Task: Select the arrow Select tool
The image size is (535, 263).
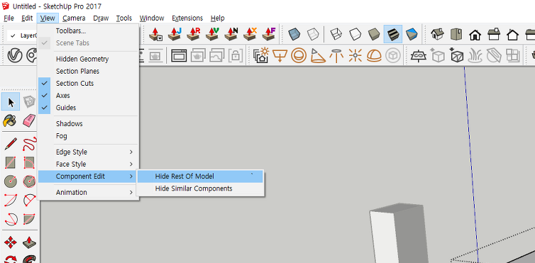Action: point(11,101)
